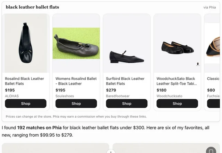Viewport: 222px width, 153px height.
Task: Open the WoodchuckSato tabi flats image
Action: 177,43
